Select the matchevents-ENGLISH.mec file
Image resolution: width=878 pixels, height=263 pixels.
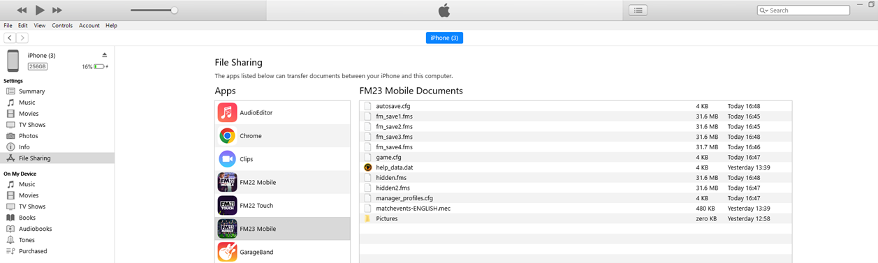point(576,209)
